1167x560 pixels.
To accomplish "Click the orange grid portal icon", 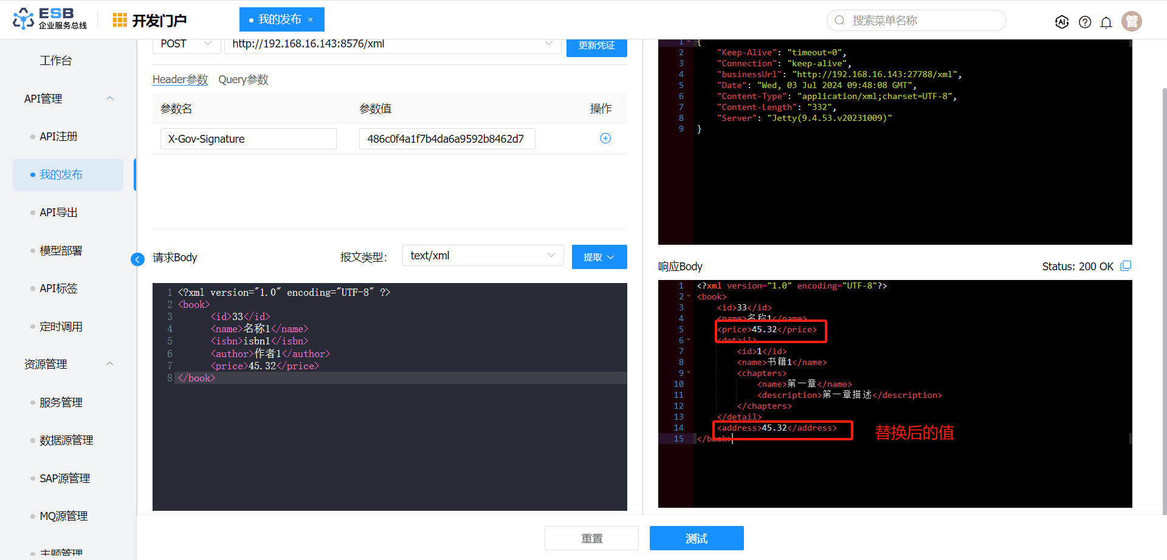I will (x=120, y=20).
